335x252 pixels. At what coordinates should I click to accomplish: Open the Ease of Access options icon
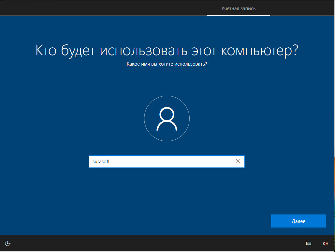8,243
